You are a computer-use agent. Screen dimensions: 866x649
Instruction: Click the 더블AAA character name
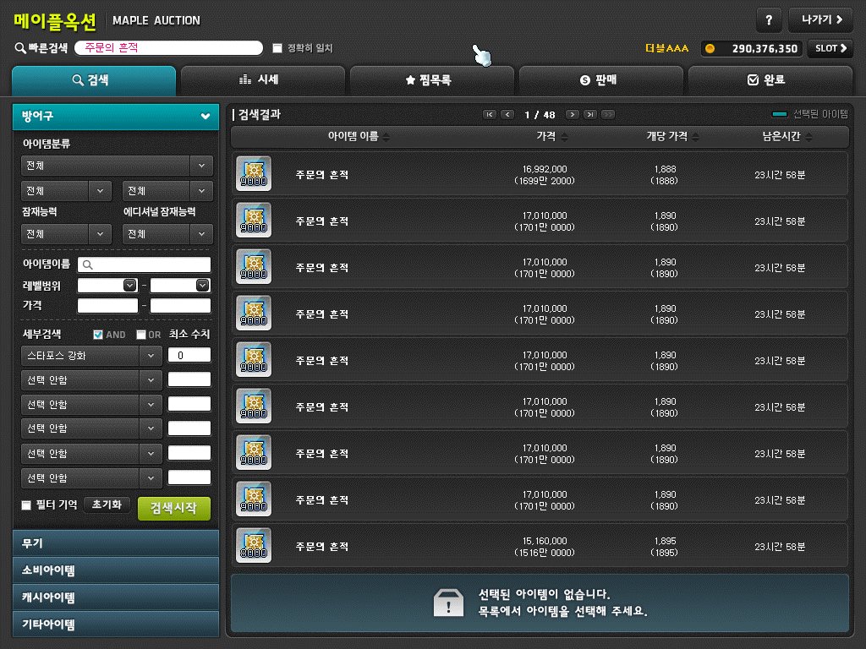(666, 48)
